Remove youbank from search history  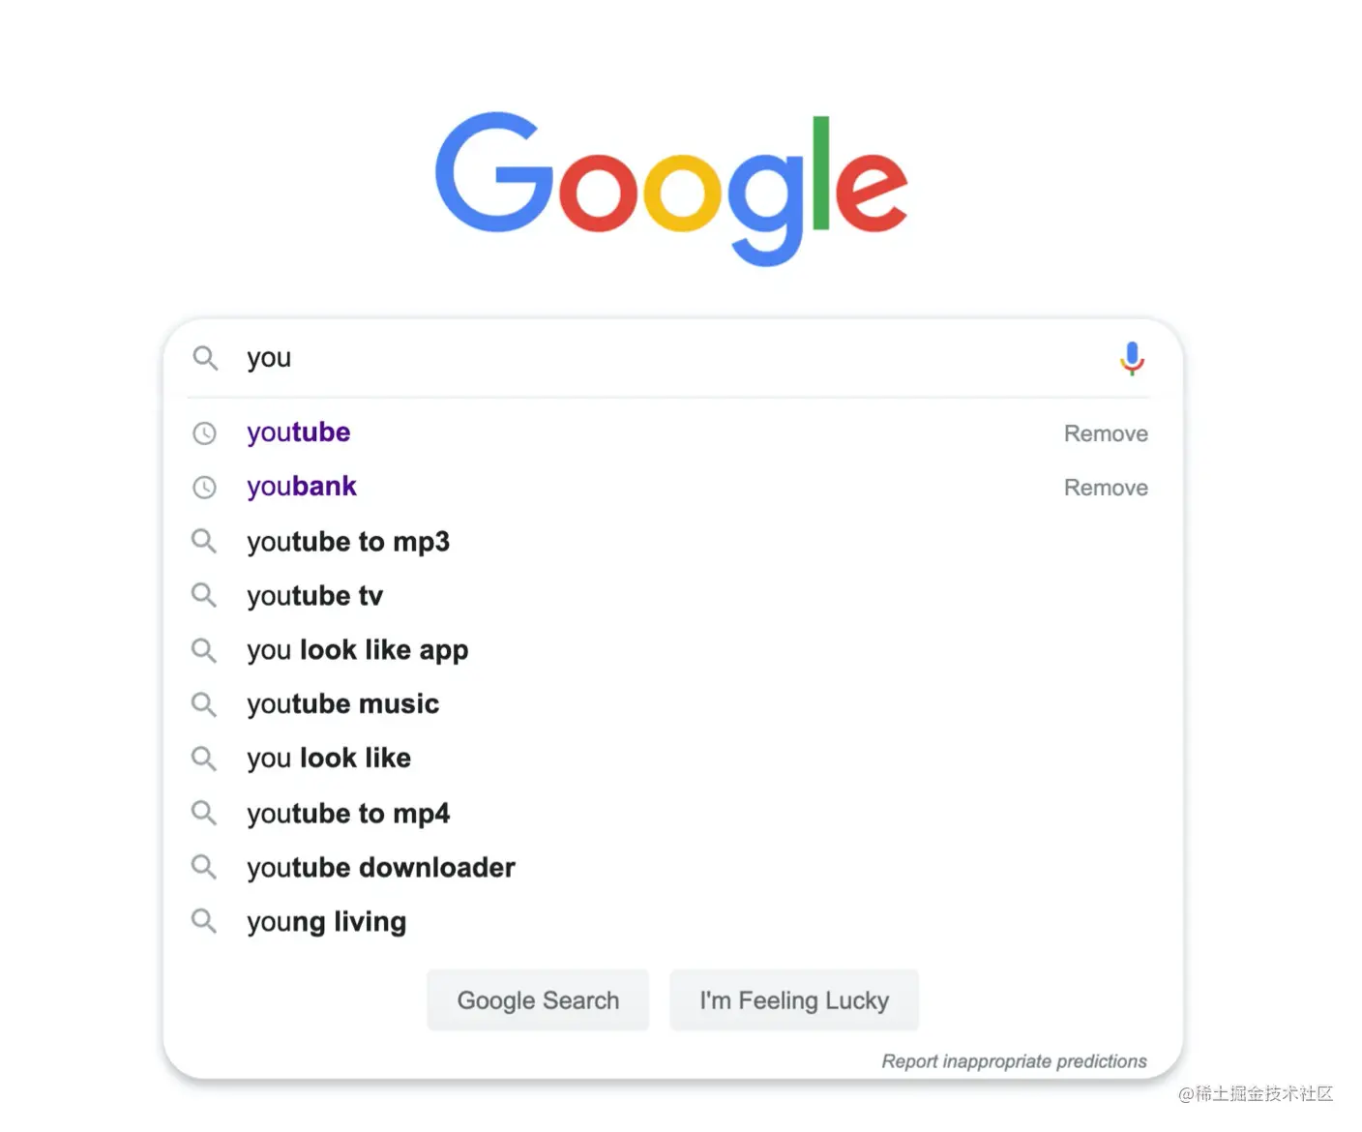(x=1106, y=488)
